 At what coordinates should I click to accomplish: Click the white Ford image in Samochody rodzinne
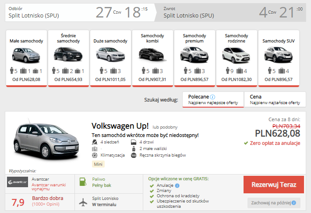236,55
